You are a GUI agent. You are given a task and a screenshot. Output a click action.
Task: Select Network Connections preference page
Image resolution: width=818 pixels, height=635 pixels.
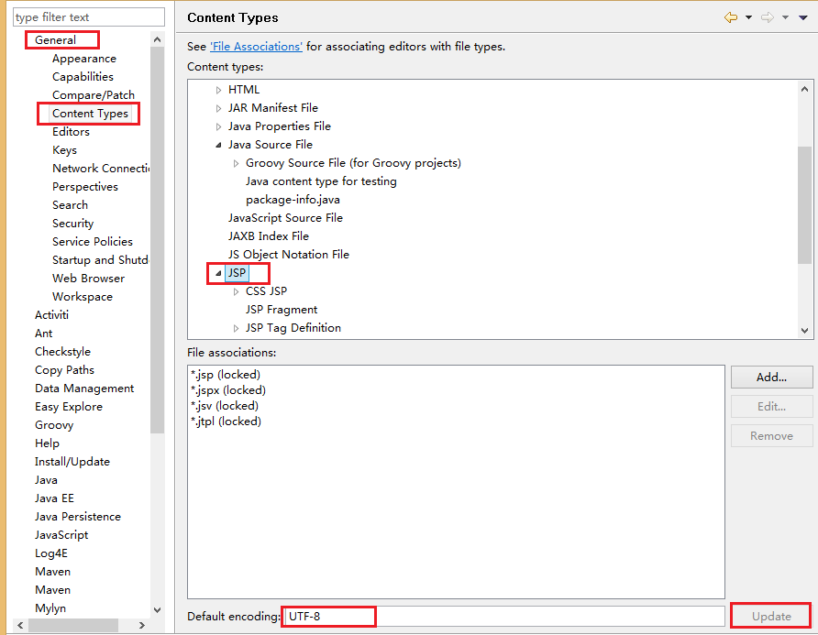(101, 169)
